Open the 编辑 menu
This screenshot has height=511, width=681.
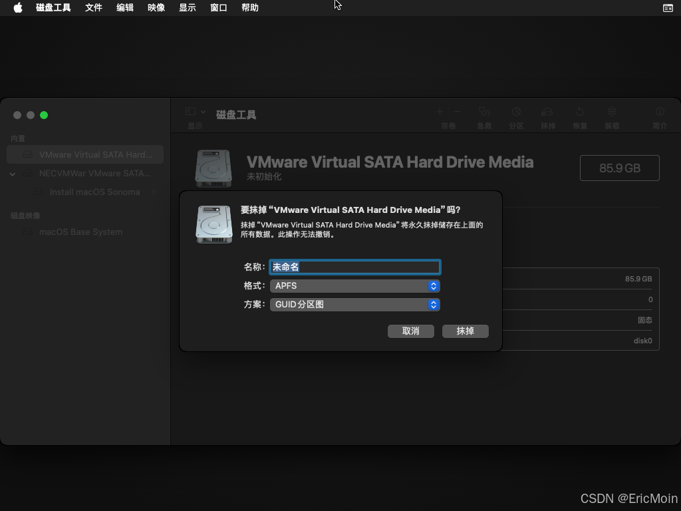tap(124, 8)
